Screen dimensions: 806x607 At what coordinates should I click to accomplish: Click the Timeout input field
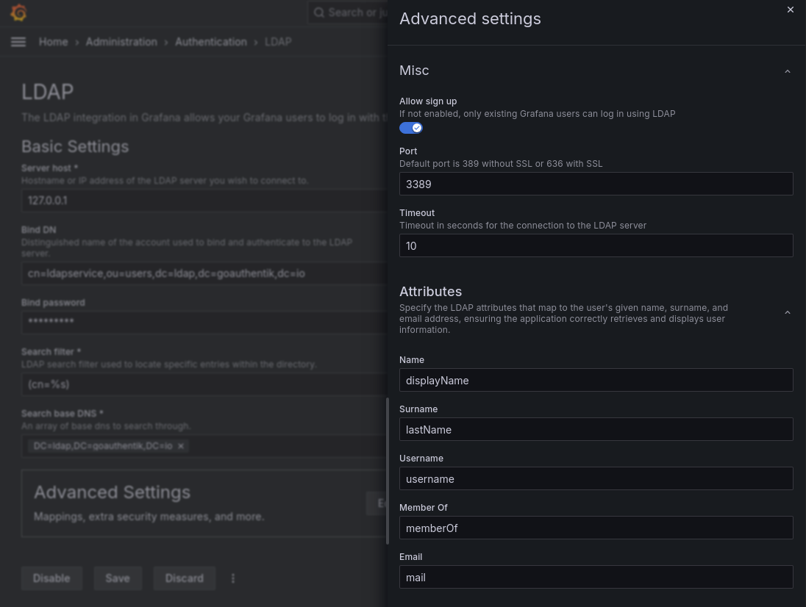coord(596,245)
